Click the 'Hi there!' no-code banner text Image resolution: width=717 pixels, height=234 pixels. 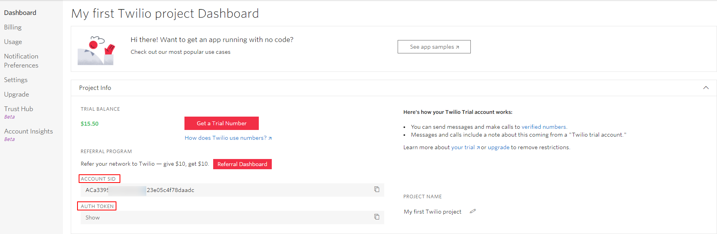[212, 40]
